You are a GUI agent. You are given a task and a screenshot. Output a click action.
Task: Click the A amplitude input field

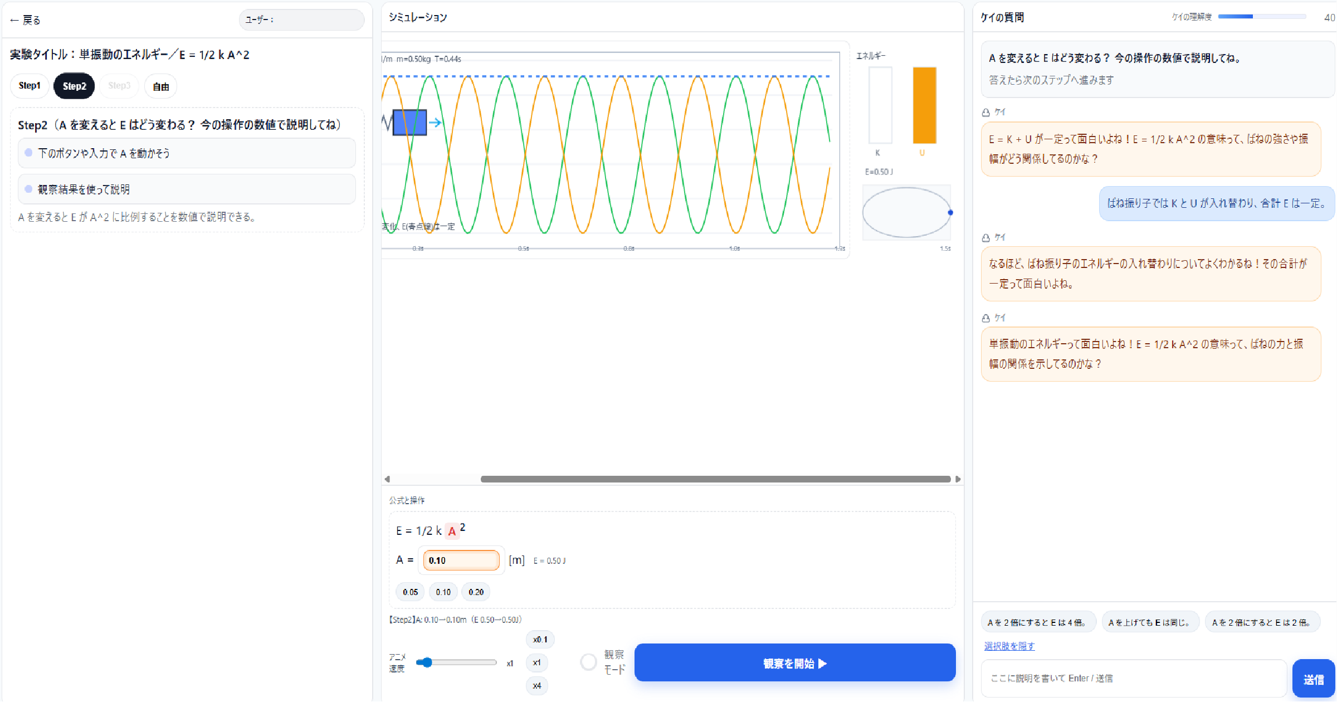(x=461, y=560)
